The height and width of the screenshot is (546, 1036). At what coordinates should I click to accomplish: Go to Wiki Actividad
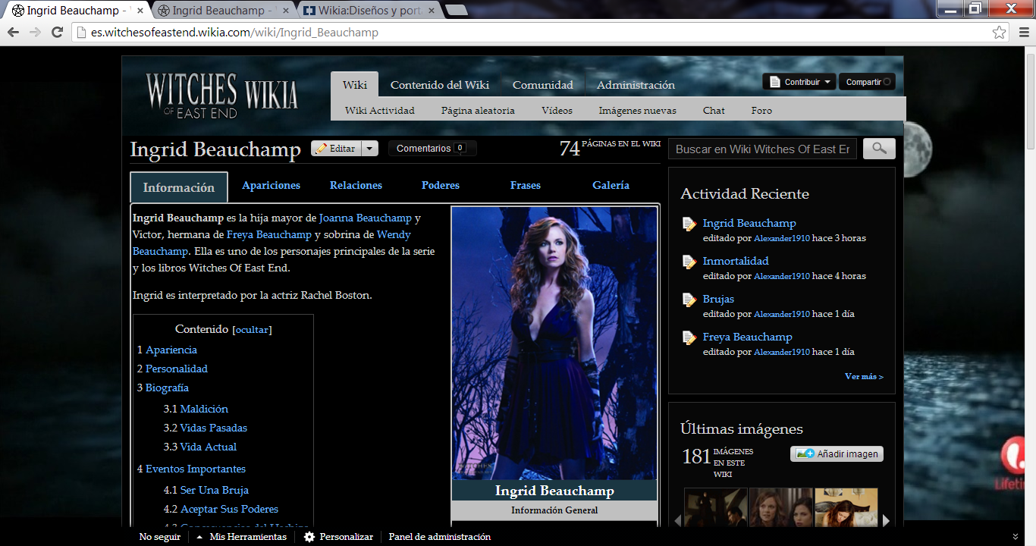click(380, 110)
